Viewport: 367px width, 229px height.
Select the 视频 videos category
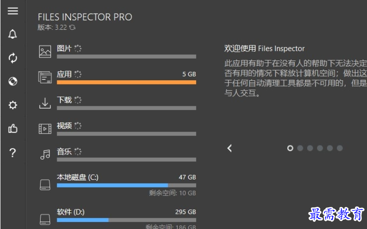click(x=117, y=129)
